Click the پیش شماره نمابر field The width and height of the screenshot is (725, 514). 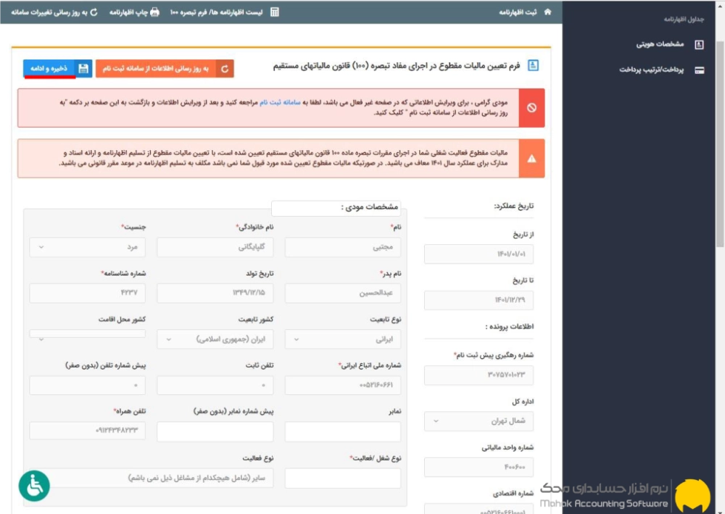[x=215, y=431]
